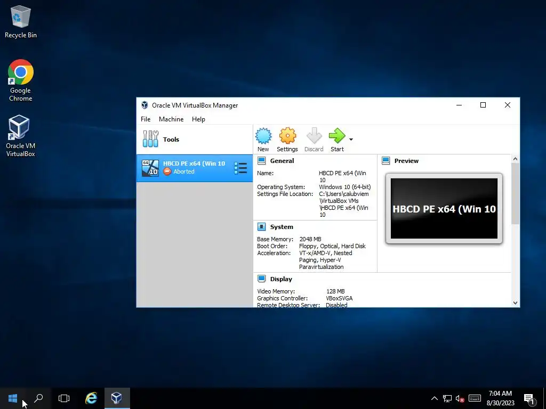Click Base Memory value 2048 MB
546x409 pixels.
pyautogui.click(x=310, y=239)
